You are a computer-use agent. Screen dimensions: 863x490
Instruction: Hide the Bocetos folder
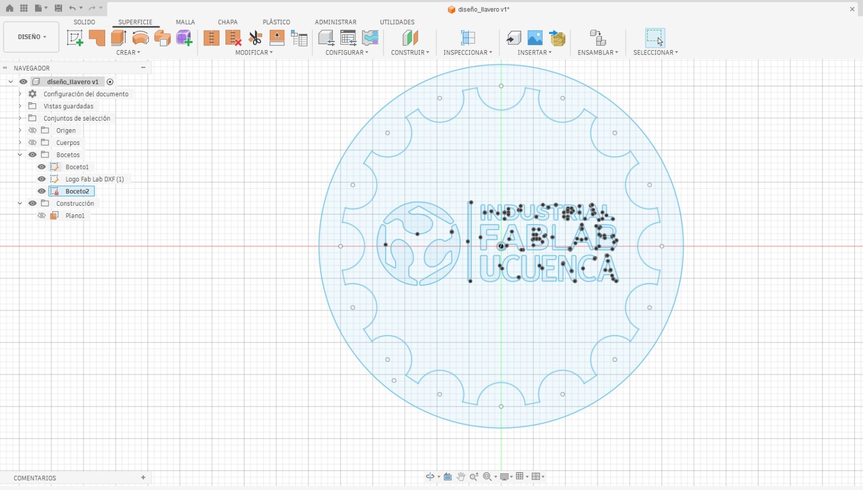(x=32, y=155)
